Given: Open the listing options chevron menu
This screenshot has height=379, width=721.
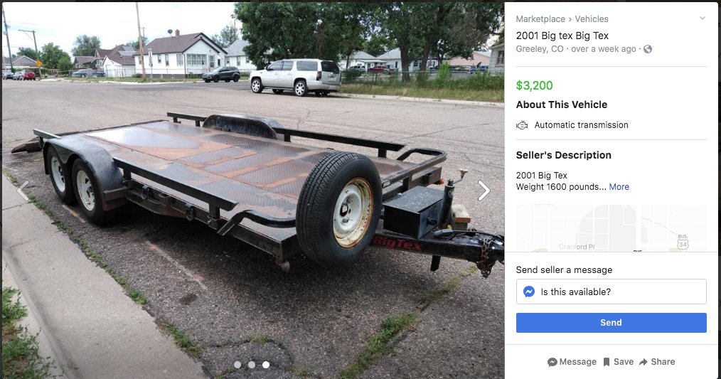Looking at the screenshot, I should [x=702, y=18].
